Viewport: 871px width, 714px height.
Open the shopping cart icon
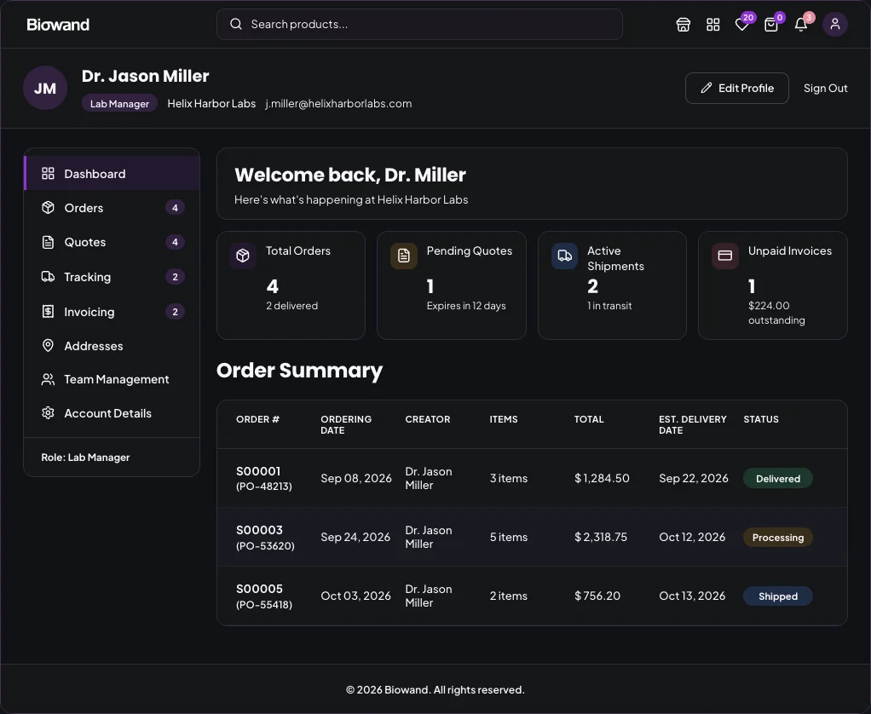(771, 25)
